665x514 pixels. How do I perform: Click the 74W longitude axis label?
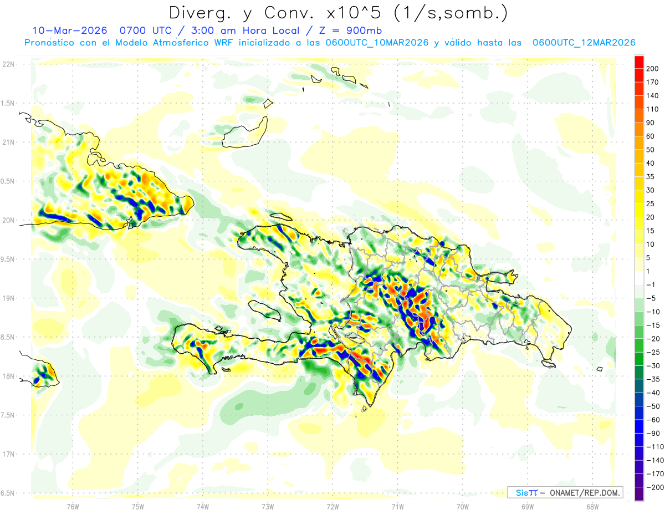(202, 506)
